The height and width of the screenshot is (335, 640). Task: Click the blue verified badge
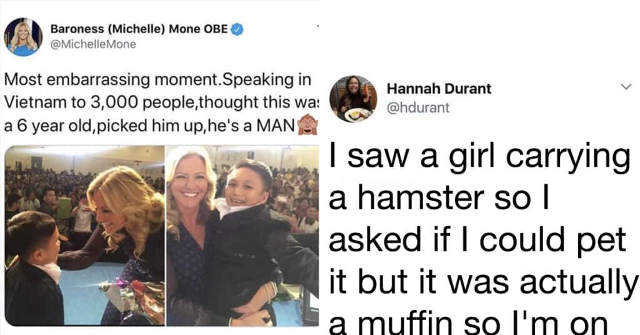237,29
